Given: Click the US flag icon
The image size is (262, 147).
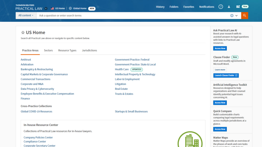Looking at the screenshot, I should 52,8.
